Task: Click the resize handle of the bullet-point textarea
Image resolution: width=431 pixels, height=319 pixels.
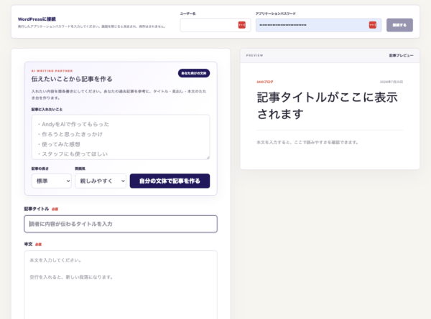Action: coord(208,158)
